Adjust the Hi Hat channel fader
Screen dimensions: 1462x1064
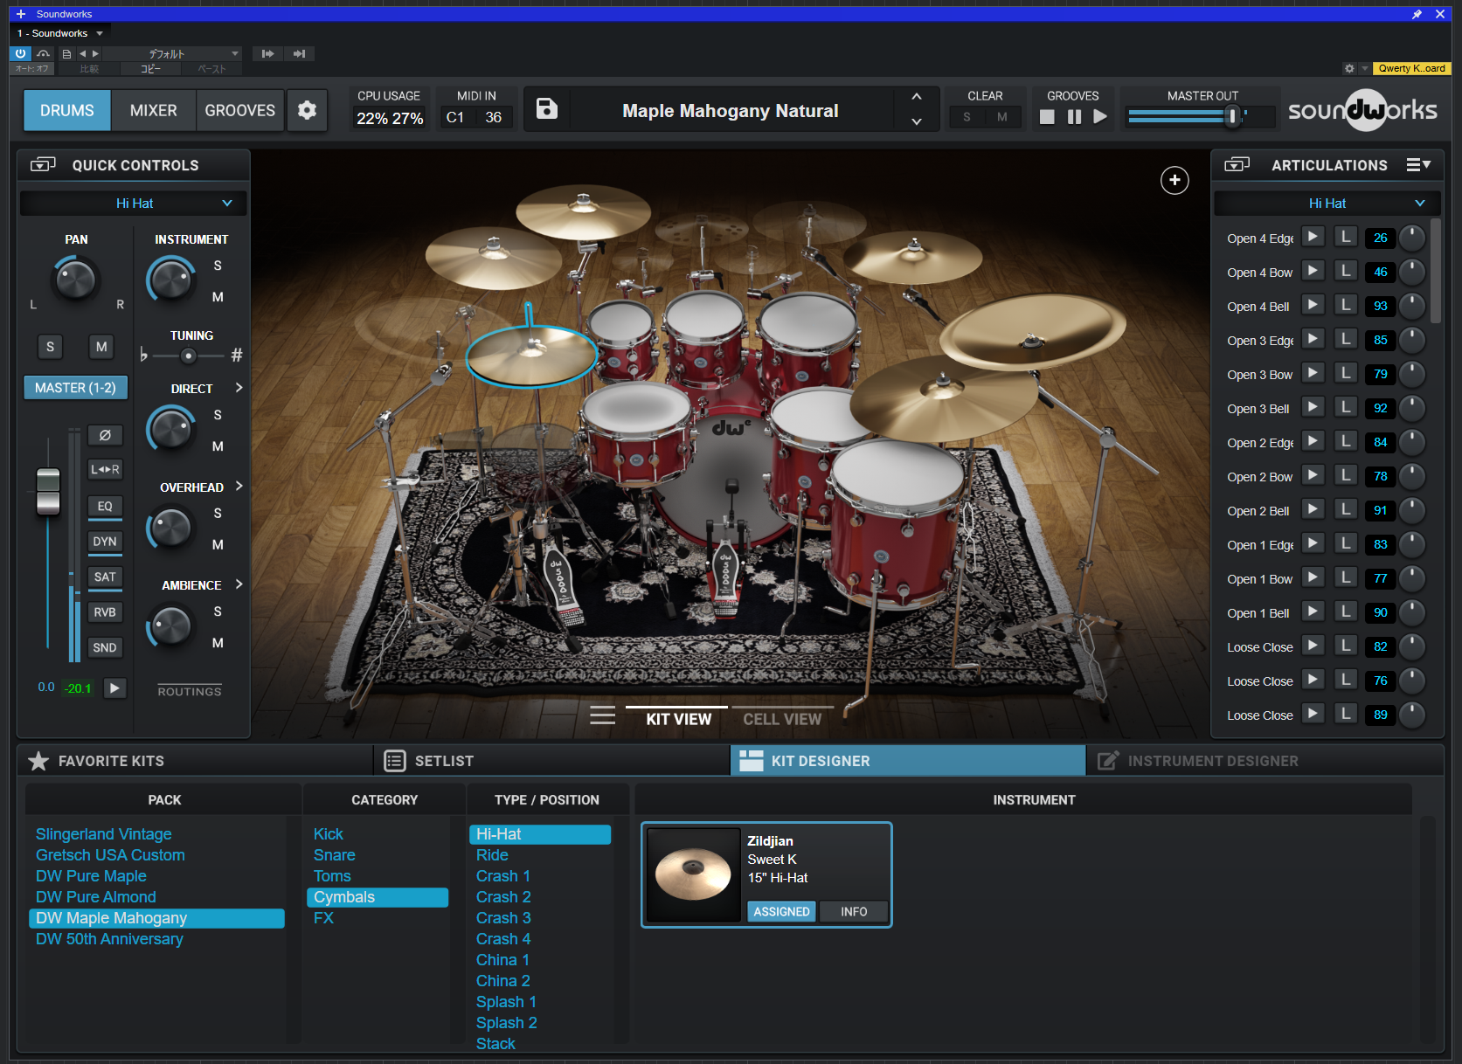coord(48,491)
